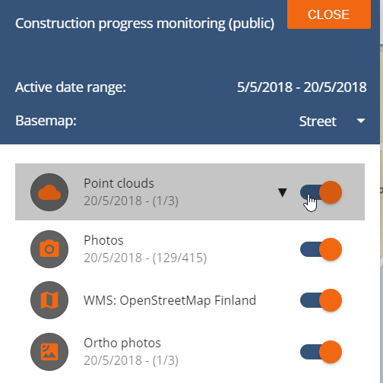Click the WMS OpenStreetMap map icon
Screen dimensions: 383x383
coord(49,300)
